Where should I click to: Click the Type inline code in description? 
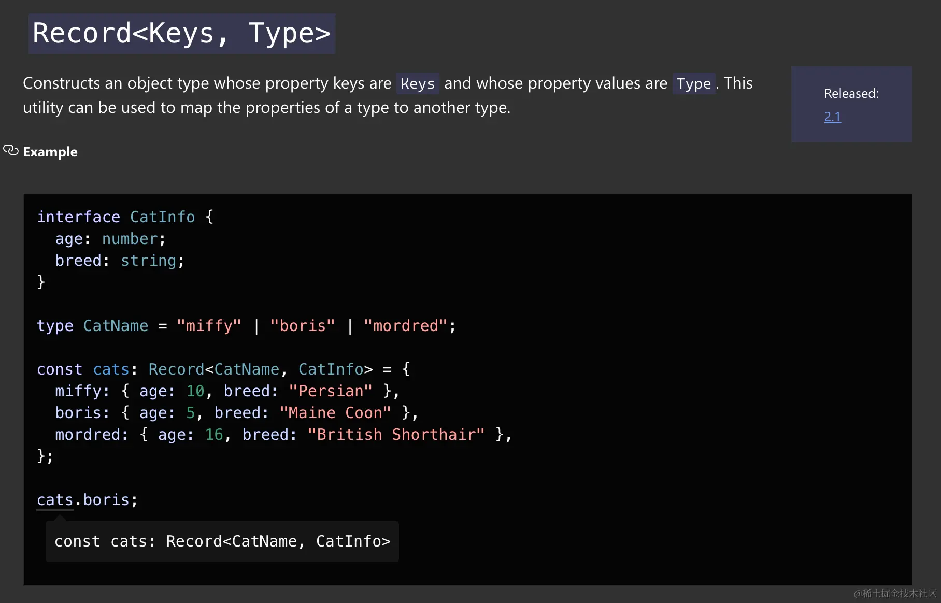click(693, 83)
